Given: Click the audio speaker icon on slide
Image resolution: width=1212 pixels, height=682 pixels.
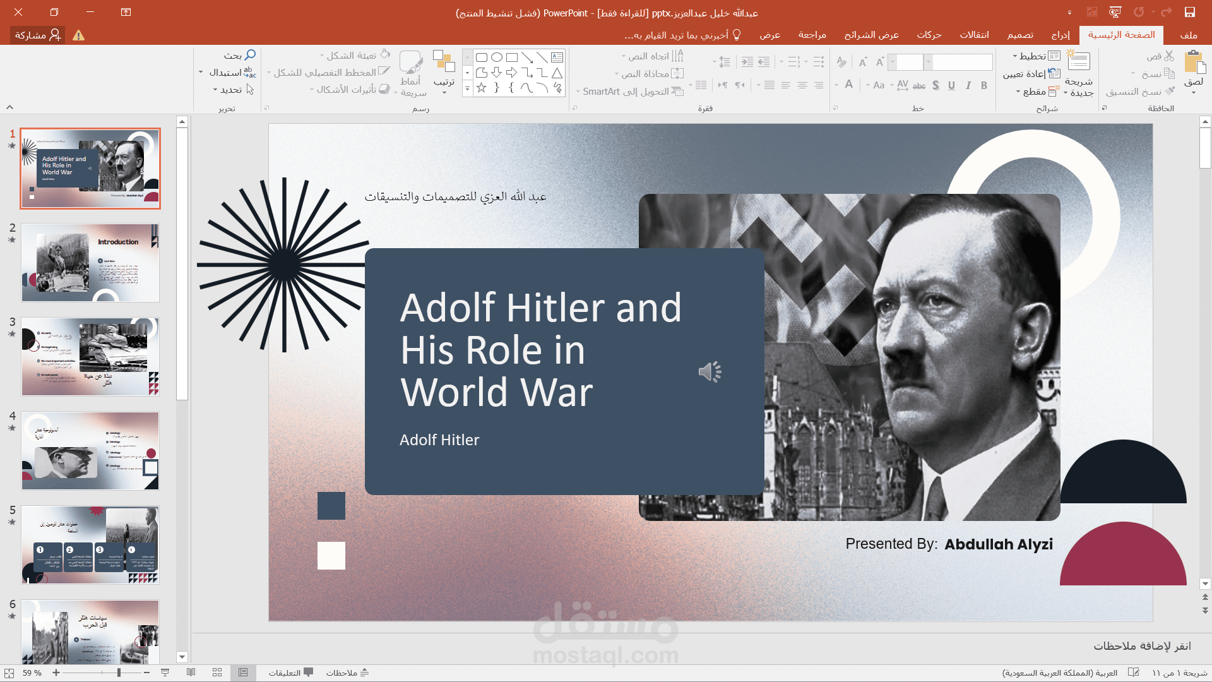Looking at the screenshot, I should [710, 372].
